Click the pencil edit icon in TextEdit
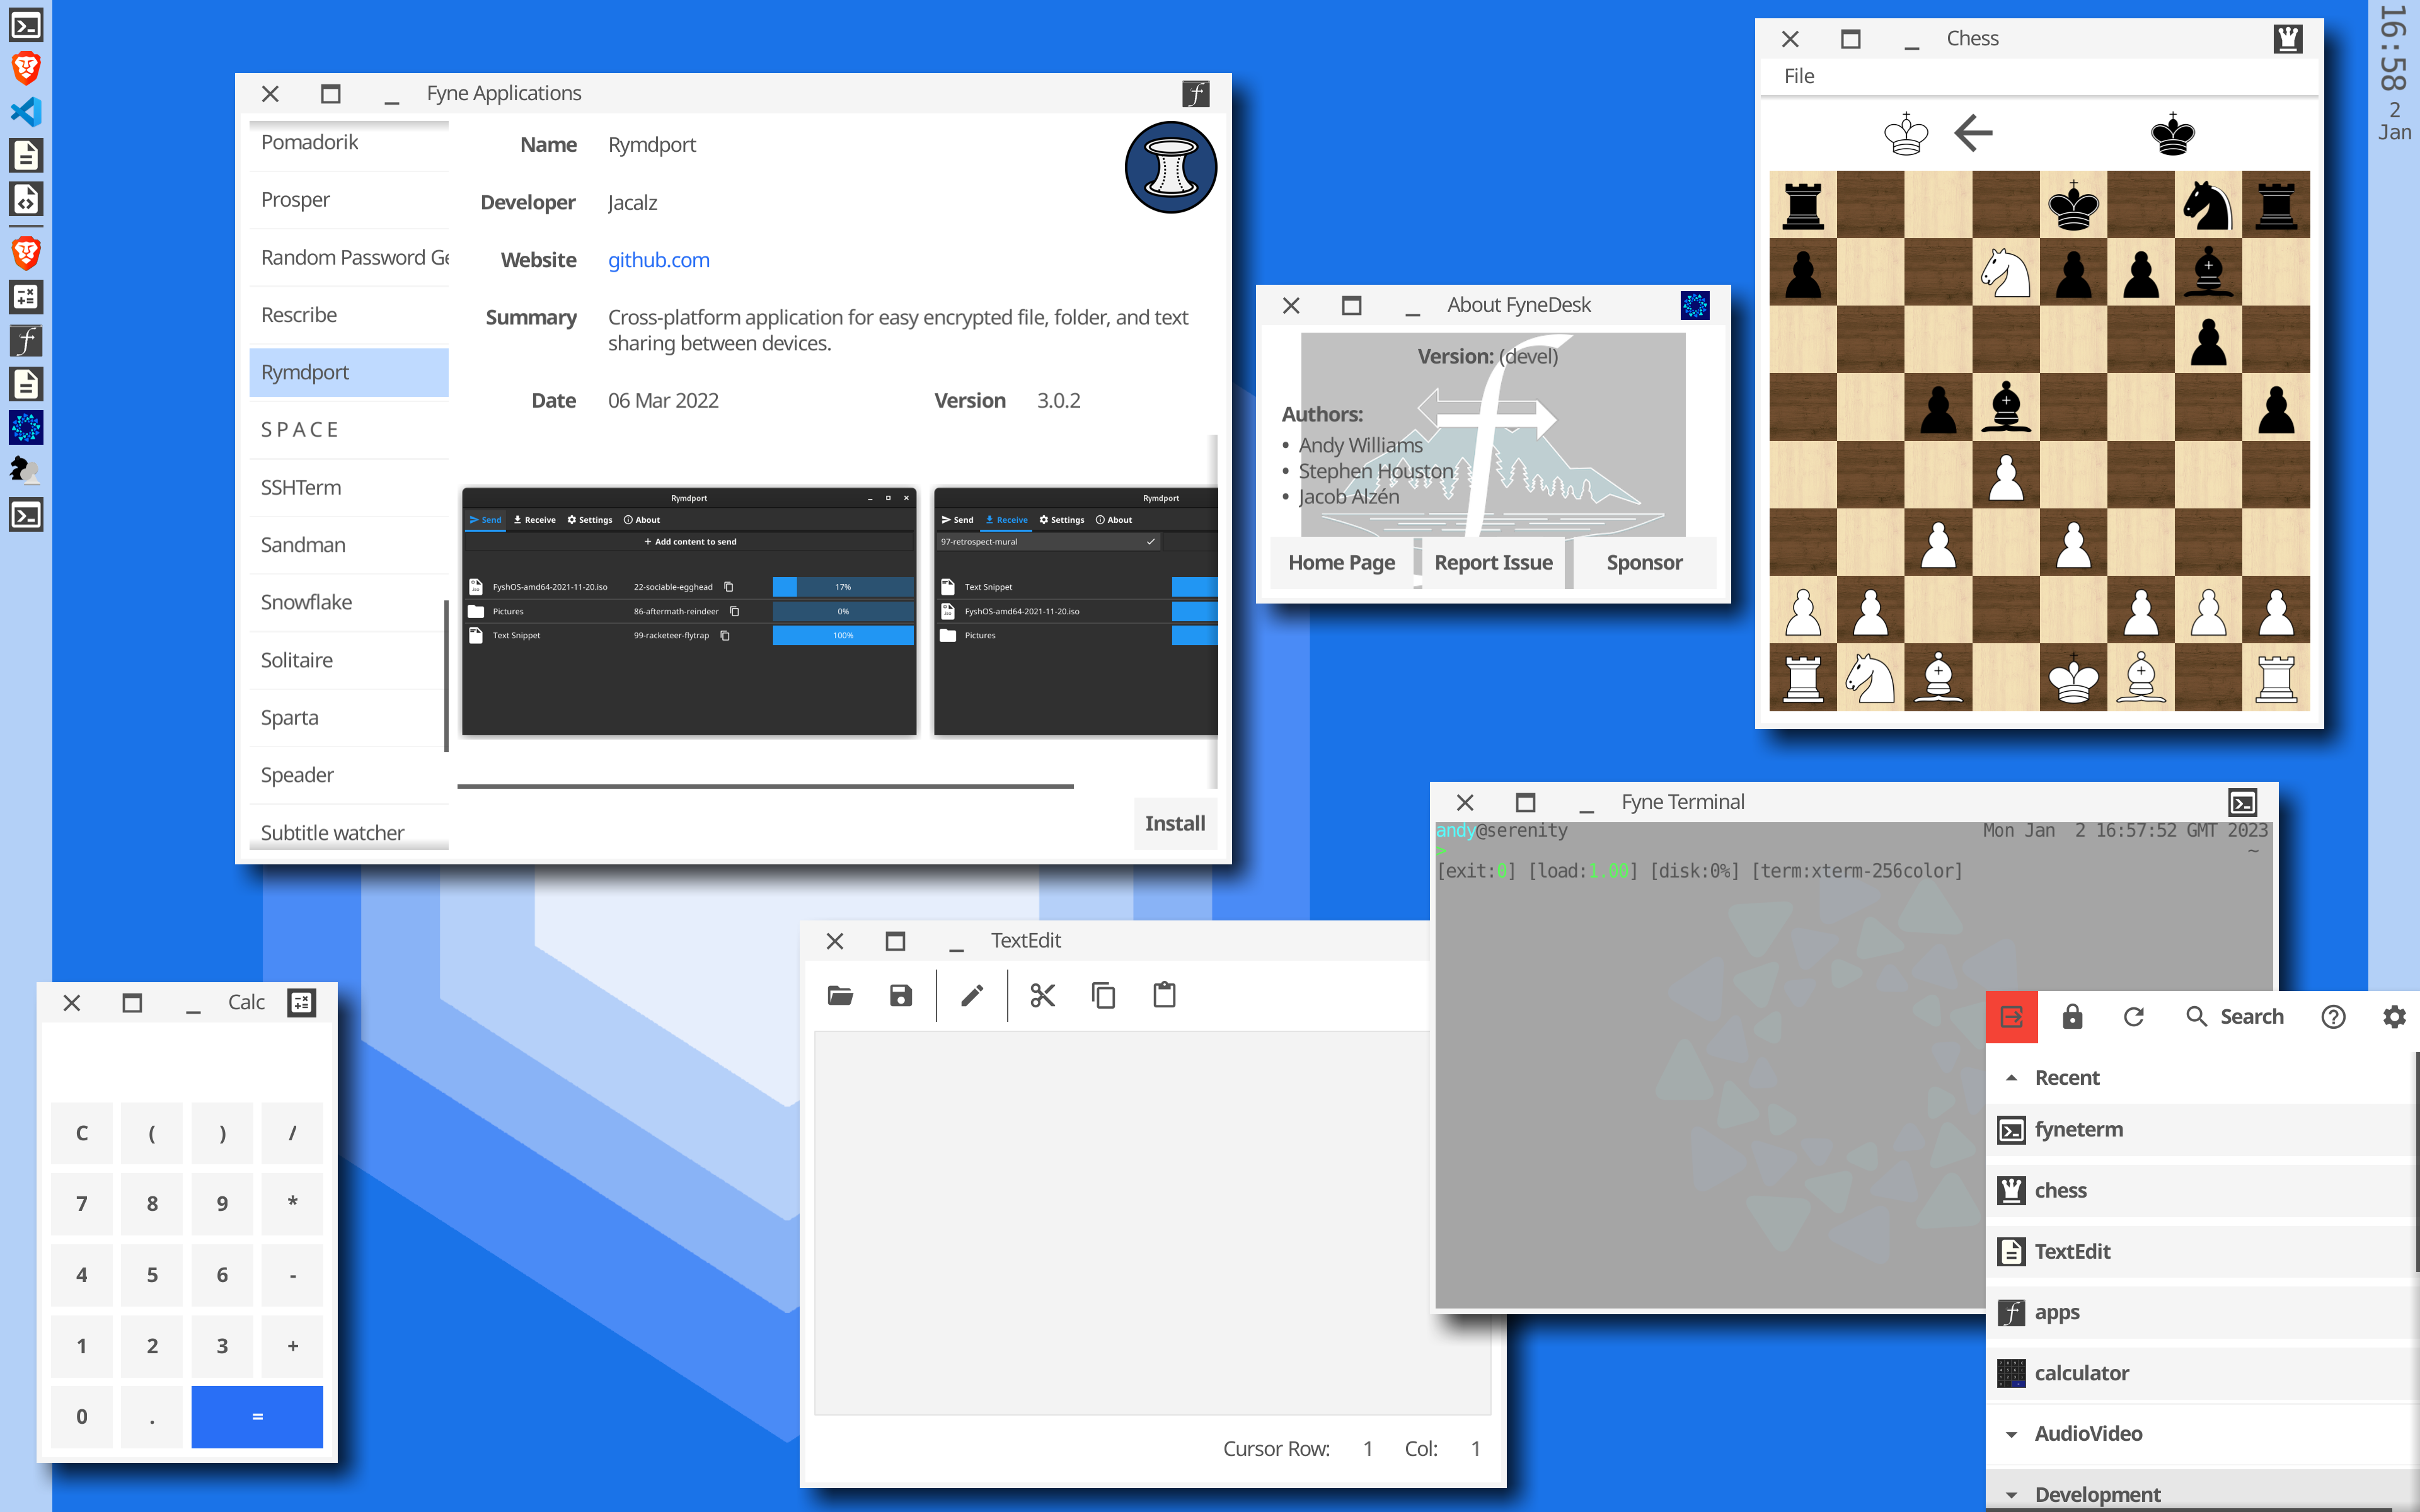 (x=972, y=995)
